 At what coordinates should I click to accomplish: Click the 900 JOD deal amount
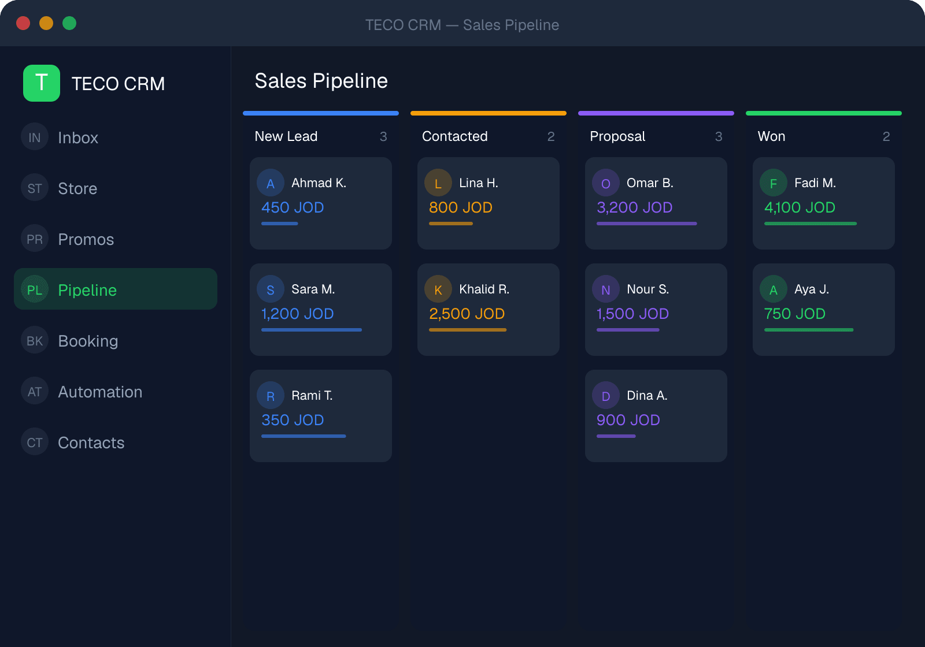(x=628, y=420)
